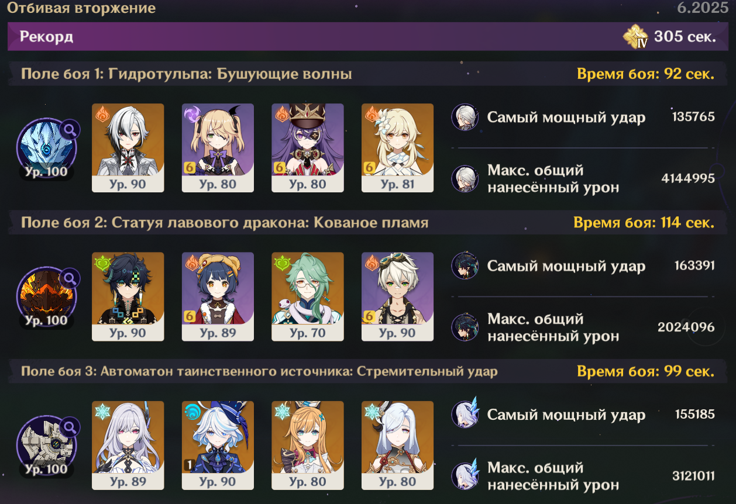The width and height of the screenshot is (736, 504).
Task: Click the avatar beside 2024096 total damage
Action: pyautogui.click(x=465, y=327)
